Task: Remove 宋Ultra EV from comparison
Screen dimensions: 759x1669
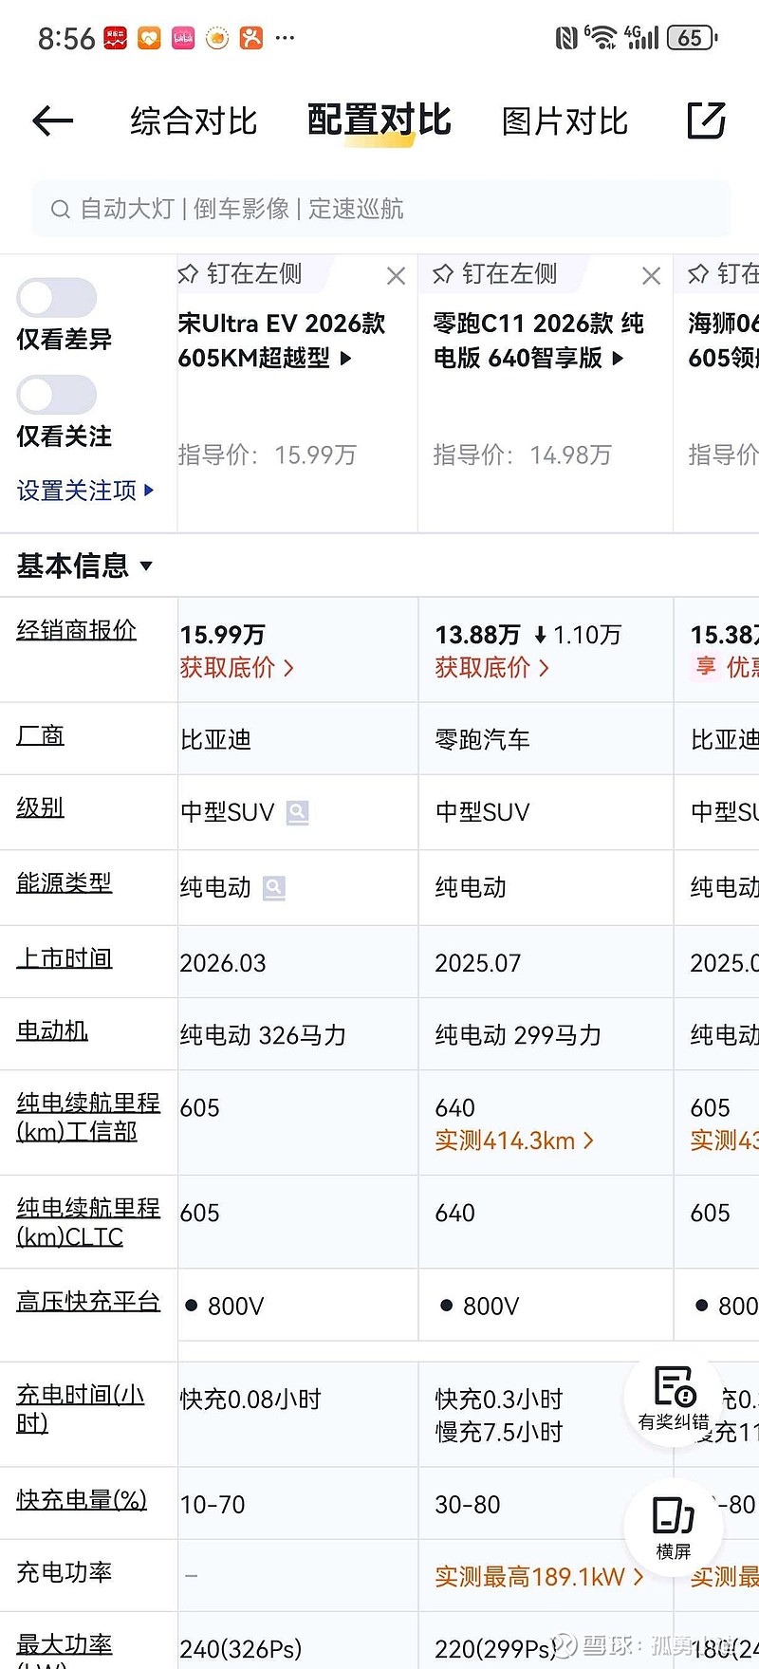Action: (396, 276)
